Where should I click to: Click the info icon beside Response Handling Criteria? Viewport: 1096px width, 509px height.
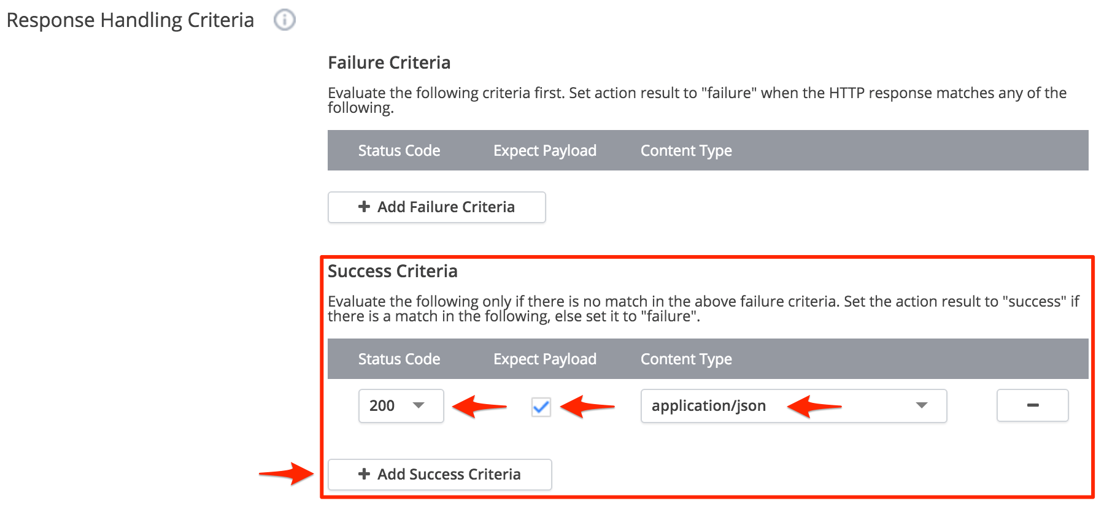point(284,20)
